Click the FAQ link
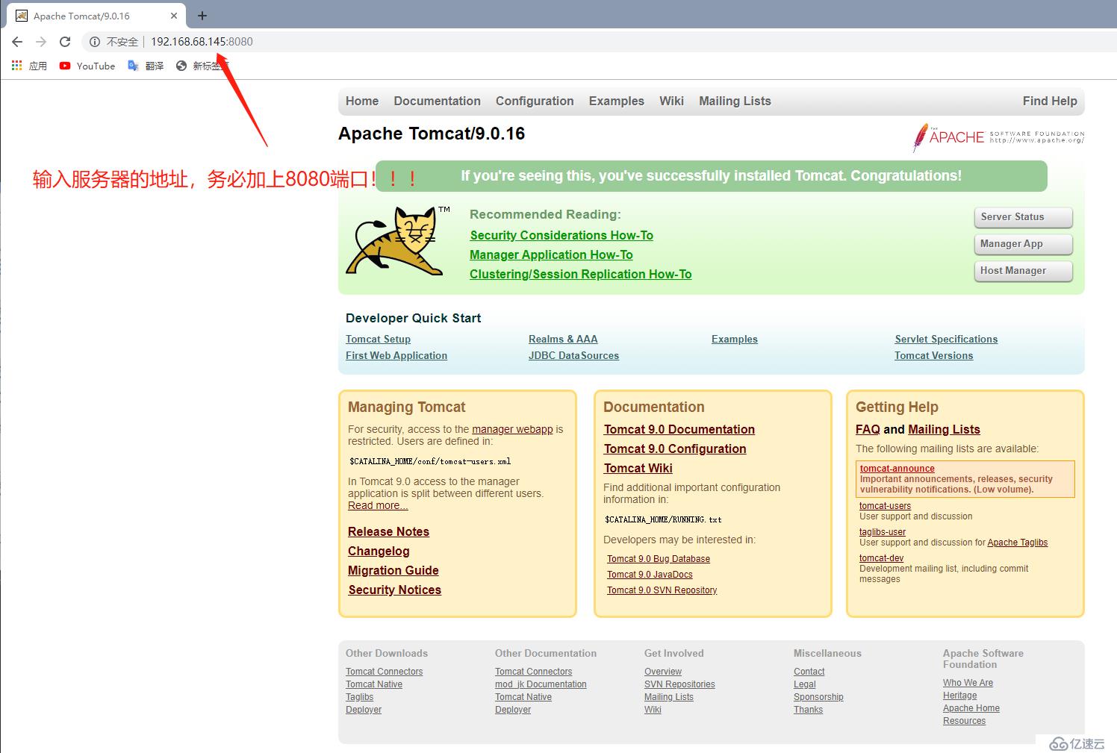The height and width of the screenshot is (753, 1117). tap(868, 429)
